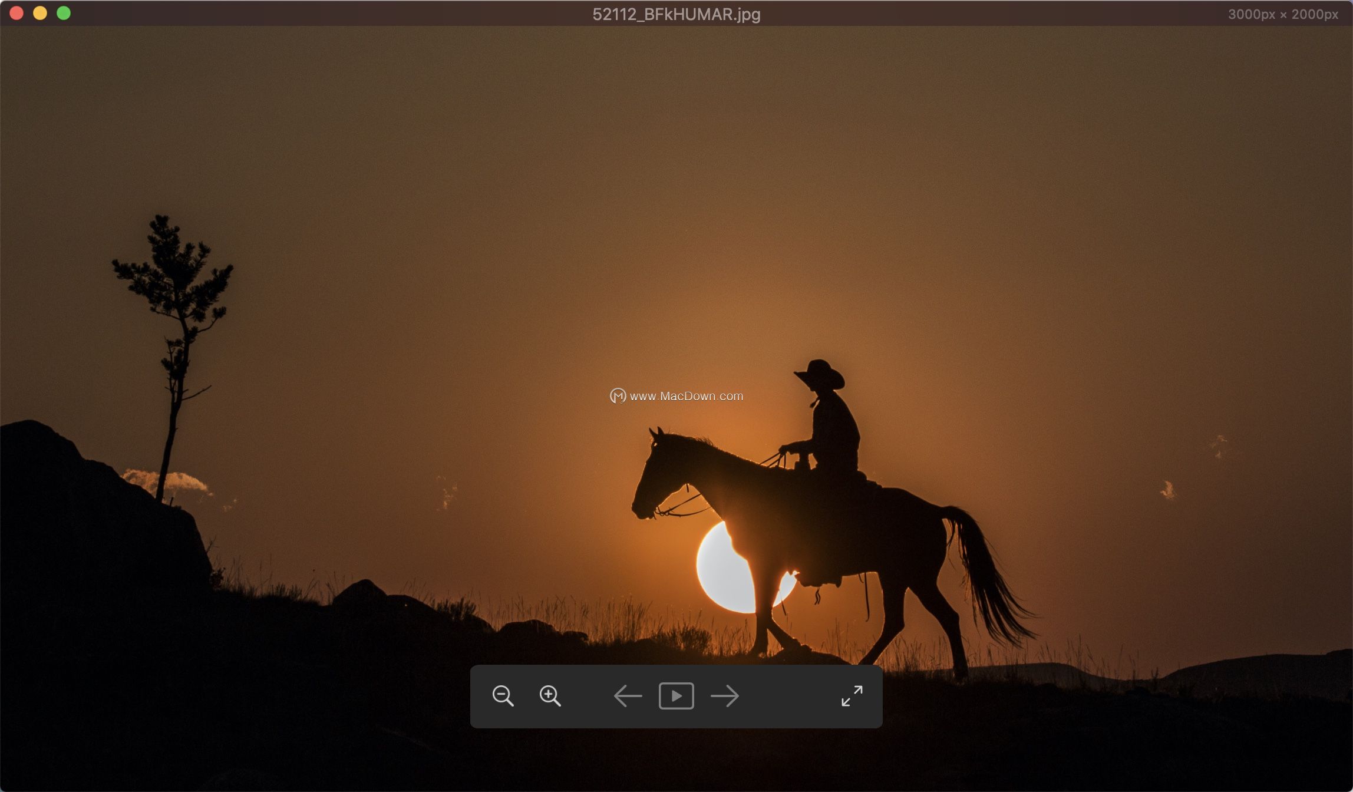Advance to the next image
Viewport: 1353px width, 792px height.
click(725, 696)
